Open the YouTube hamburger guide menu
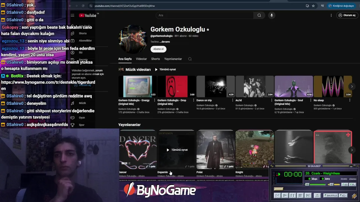Viewport: 360px width, 202px height. [72, 15]
